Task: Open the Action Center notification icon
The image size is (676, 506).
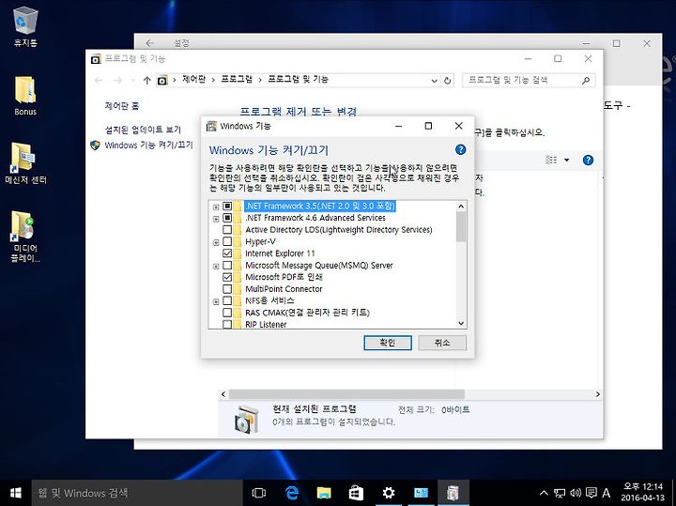Action: [x=591, y=493]
